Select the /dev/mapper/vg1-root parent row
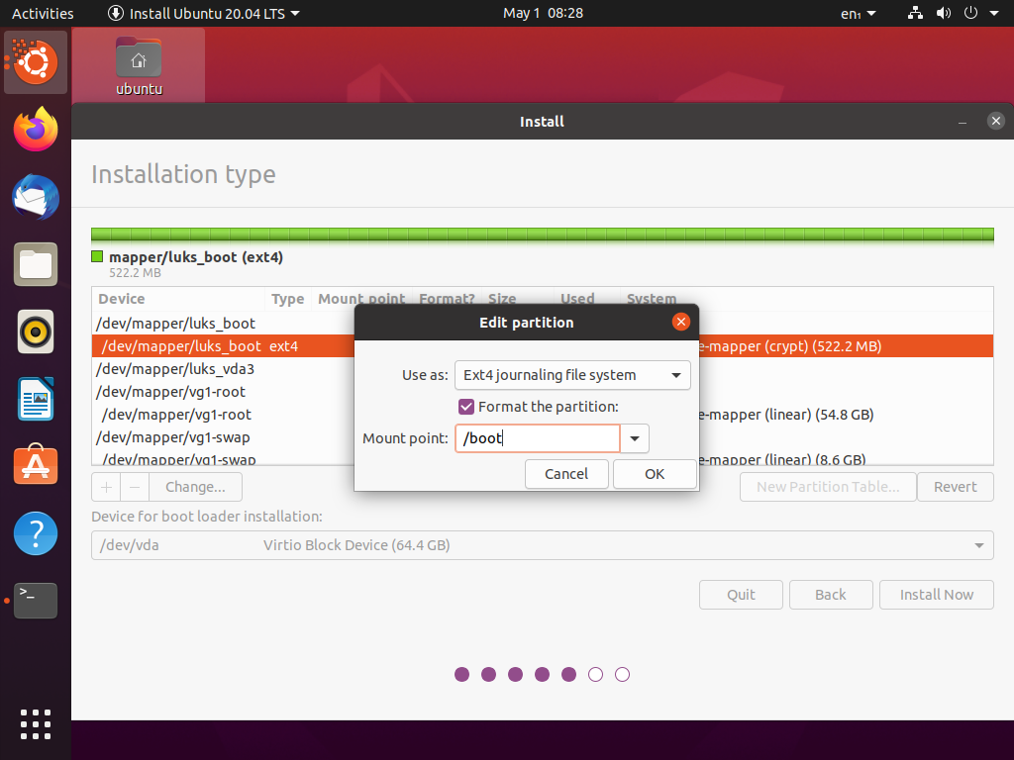This screenshot has width=1014, height=760. click(542, 392)
